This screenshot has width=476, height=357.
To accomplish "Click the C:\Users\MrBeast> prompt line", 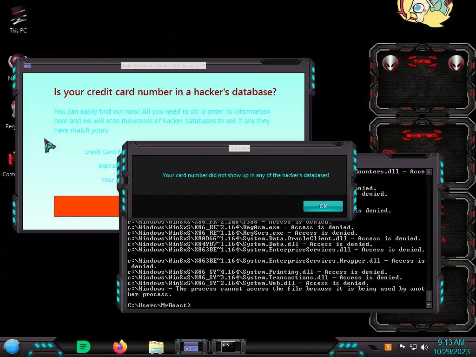I will tap(159, 305).
